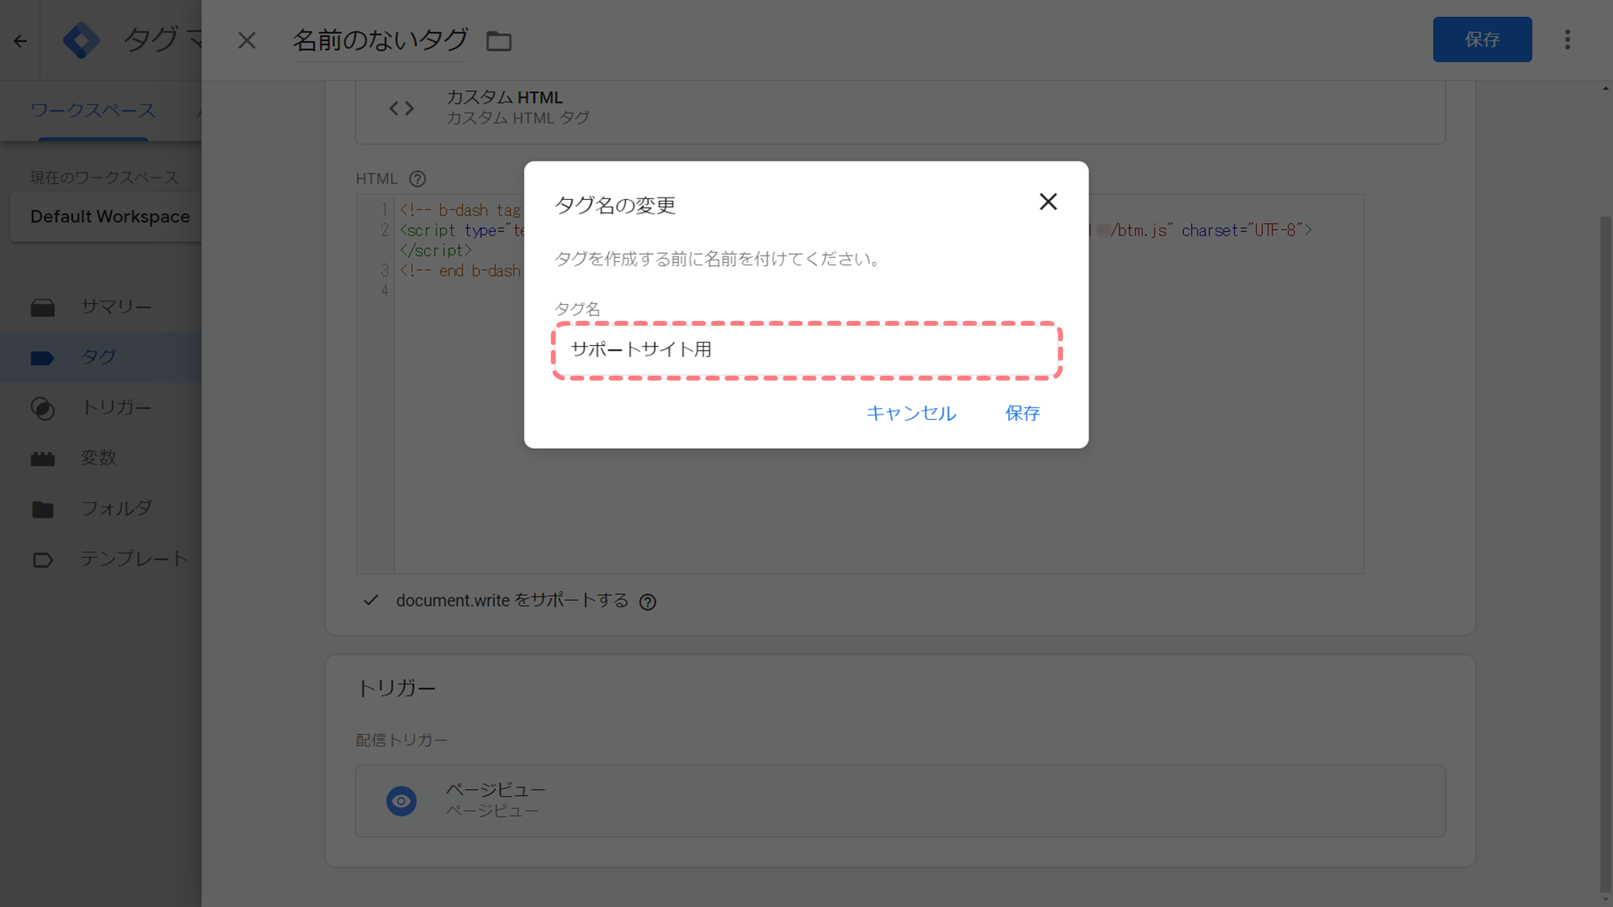Click the vertical scrollbar on the right
1613x907 pixels.
tap(1606, 555)
